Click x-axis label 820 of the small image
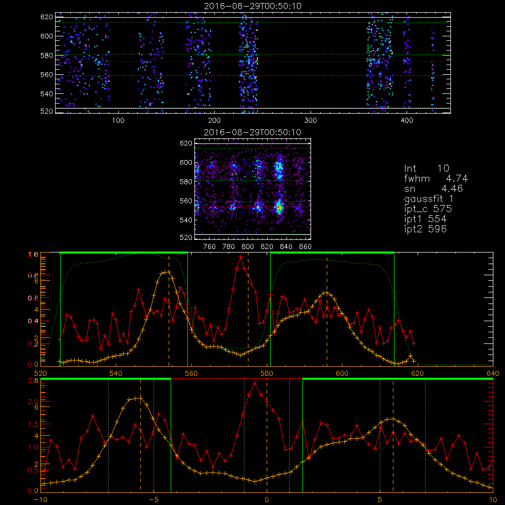 click(x=267, y=247)
